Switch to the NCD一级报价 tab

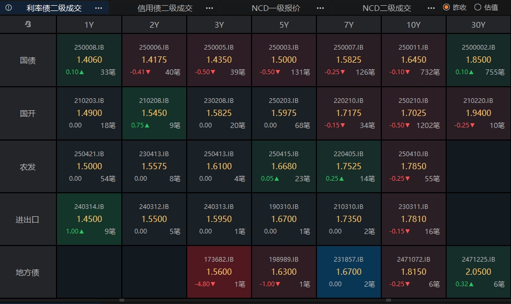point(276,8)
